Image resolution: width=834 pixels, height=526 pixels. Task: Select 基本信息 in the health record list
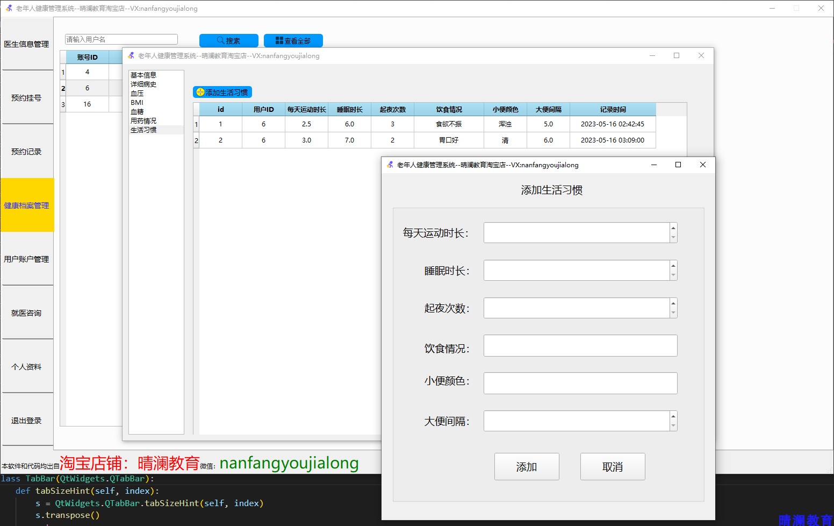click(x=156, y=75)
